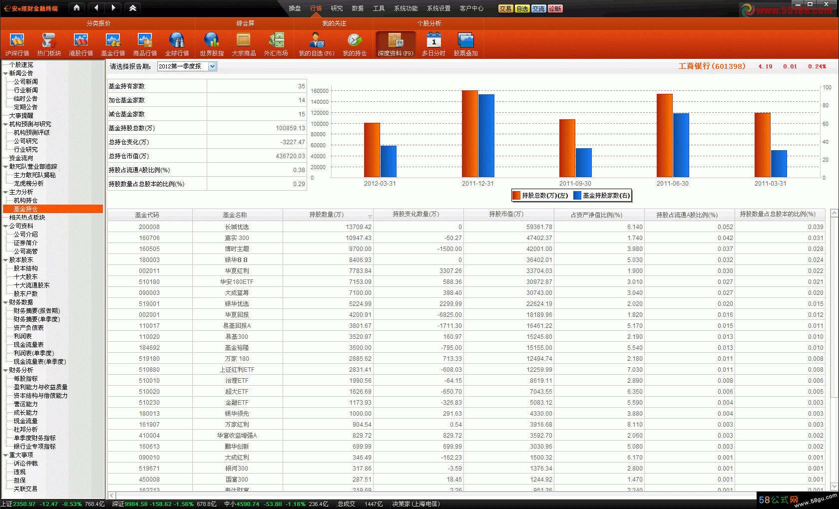
Task: Open the 行情 menu
Action: 316,8
